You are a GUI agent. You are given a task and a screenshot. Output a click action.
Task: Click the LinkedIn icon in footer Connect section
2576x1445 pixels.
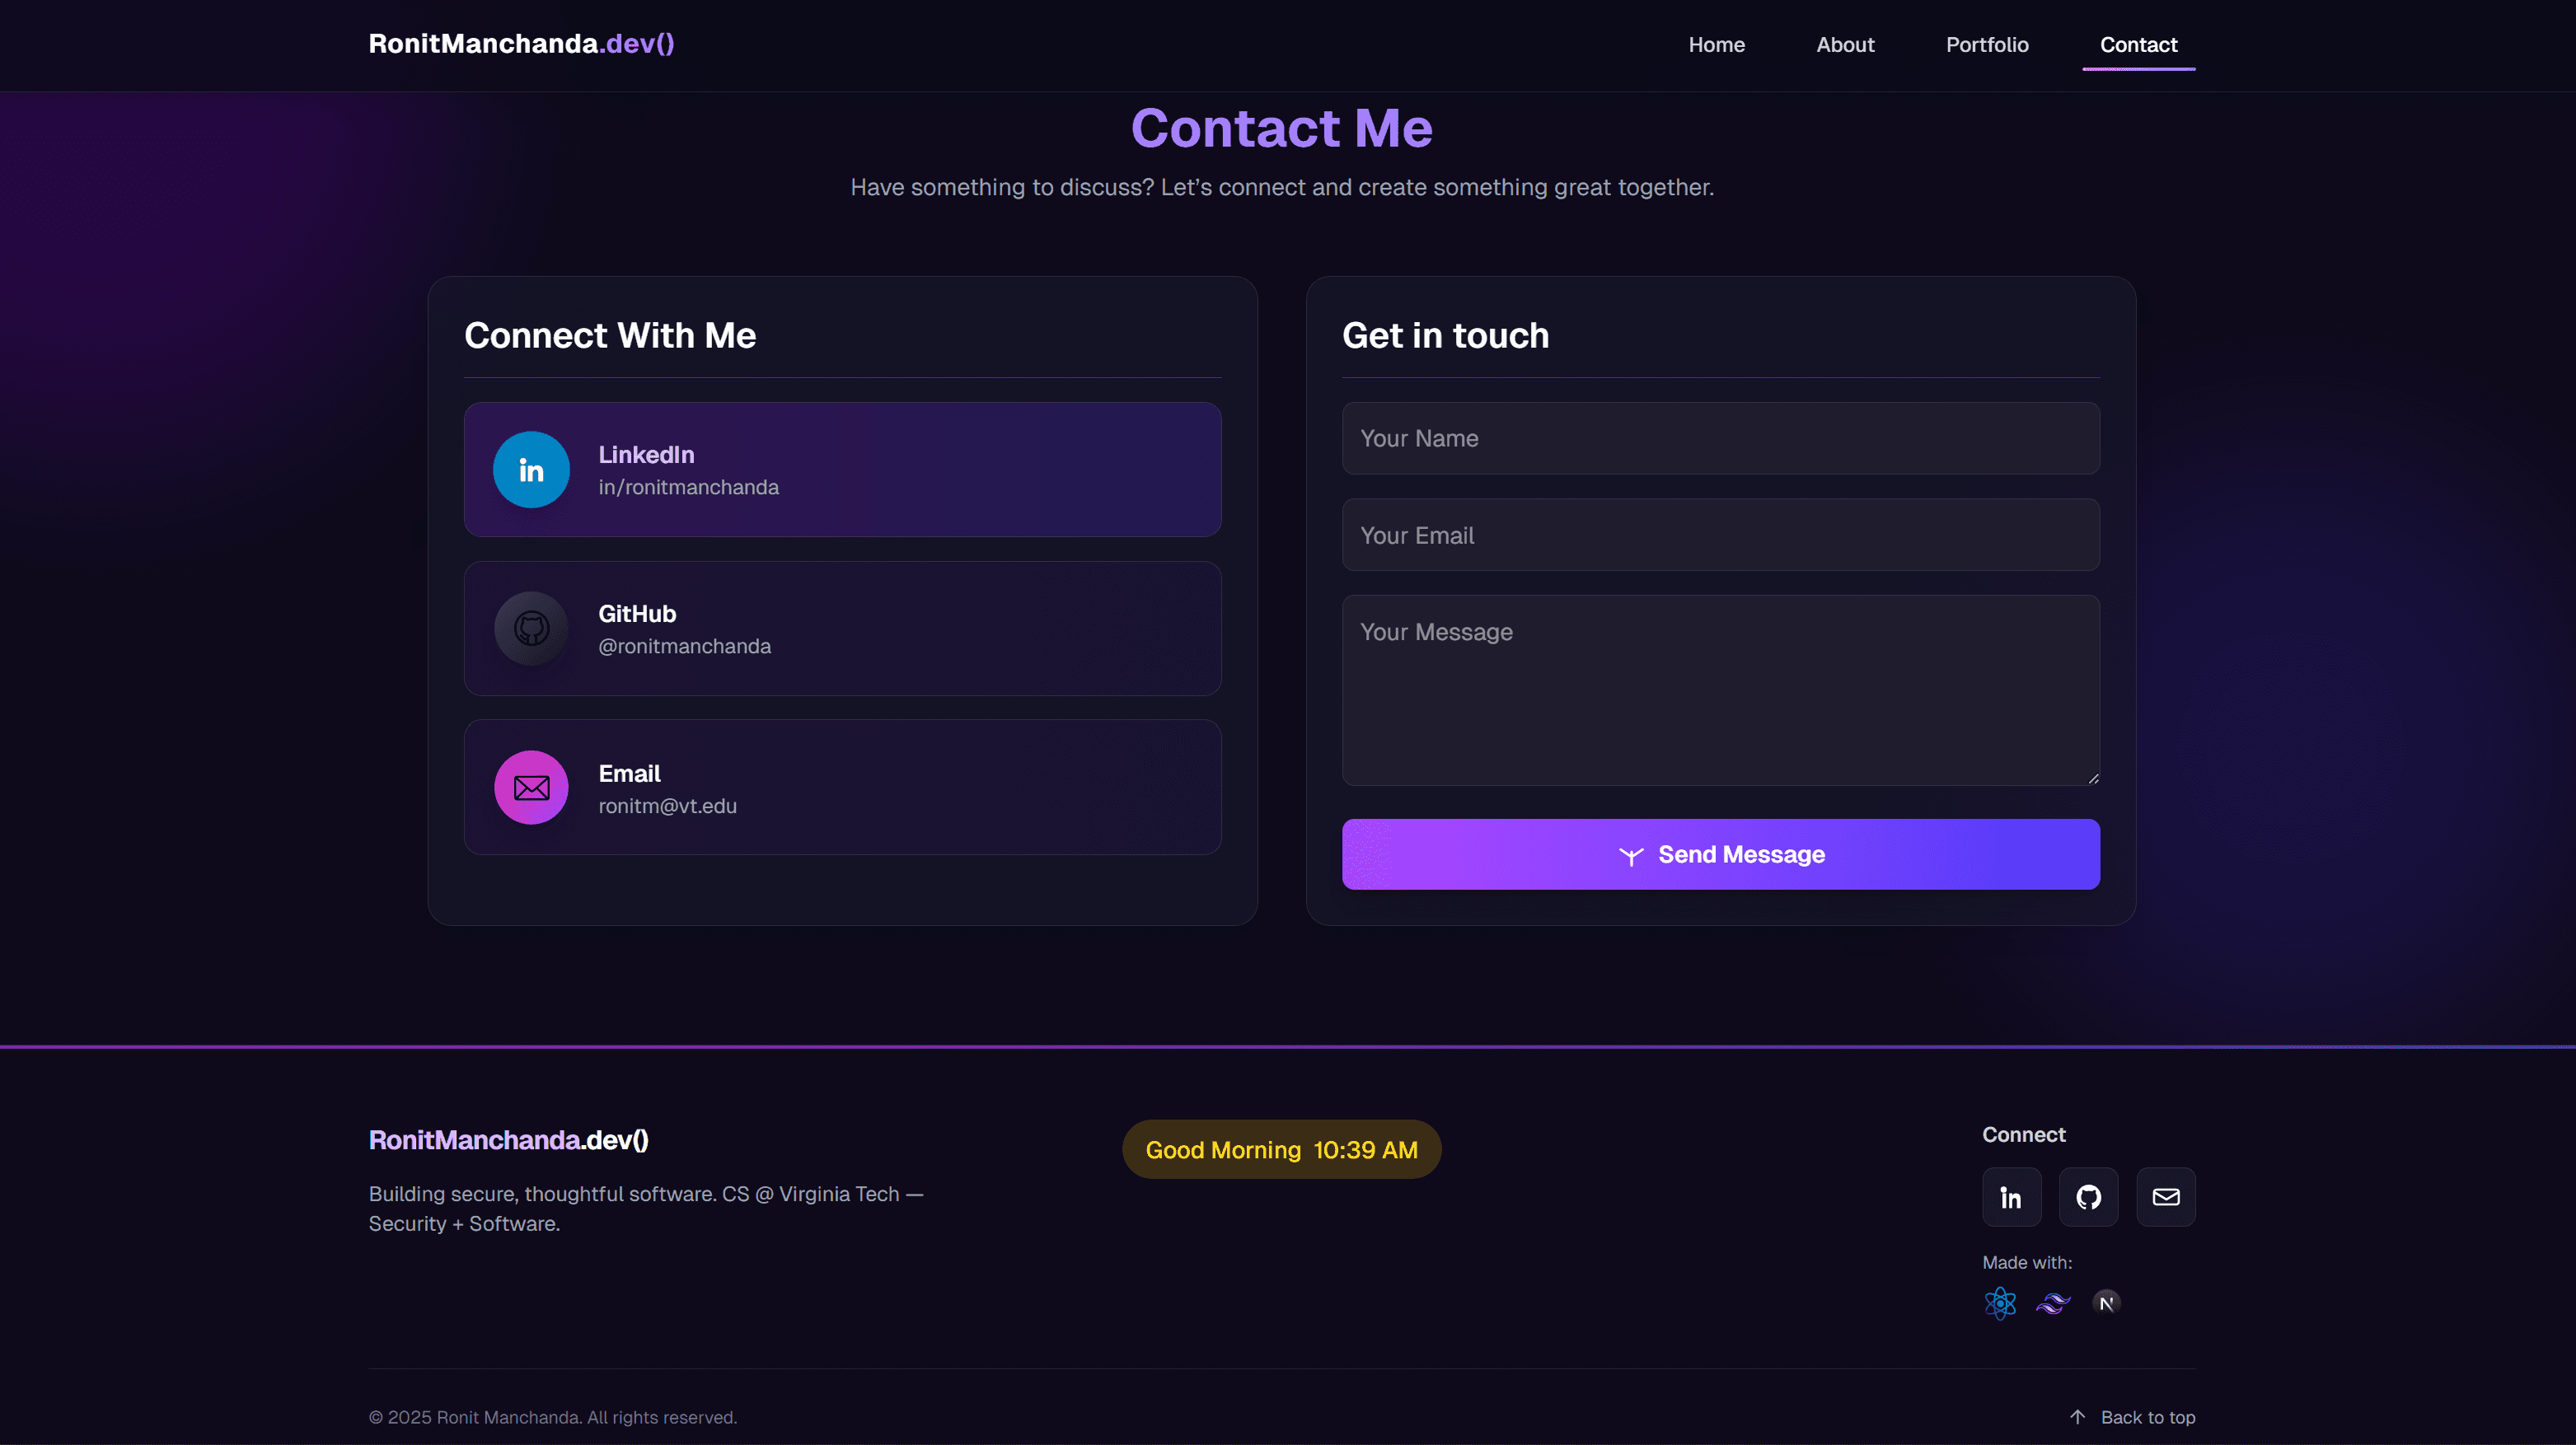[x=2011, y=1196]
